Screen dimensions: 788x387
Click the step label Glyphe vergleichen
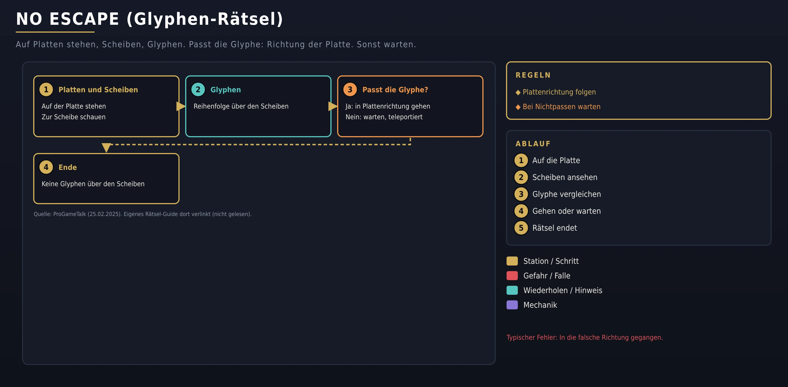(x=567, y=194)
